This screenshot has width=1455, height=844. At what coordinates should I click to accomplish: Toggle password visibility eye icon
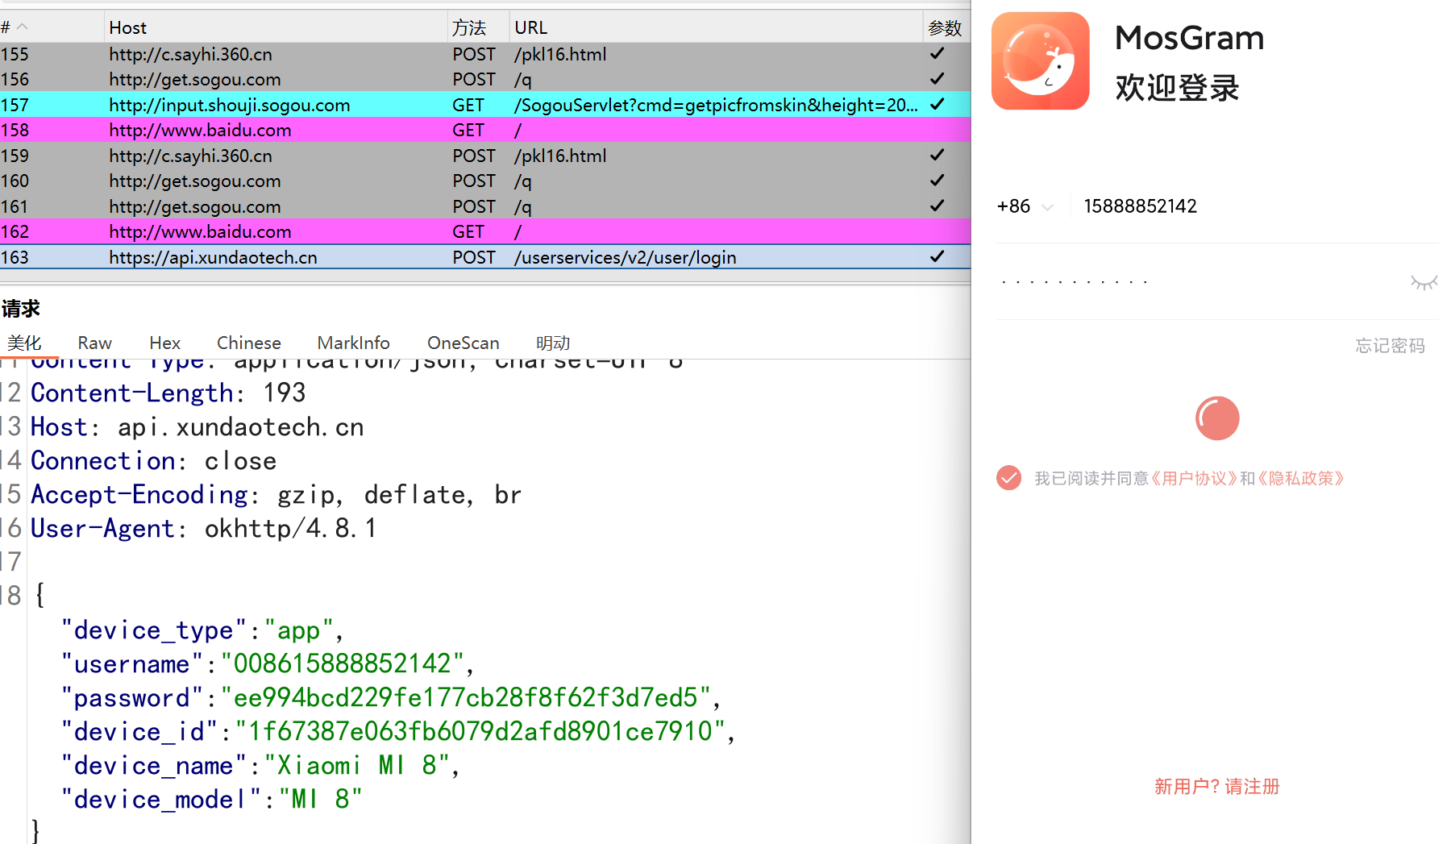[x=1423, y=282]
